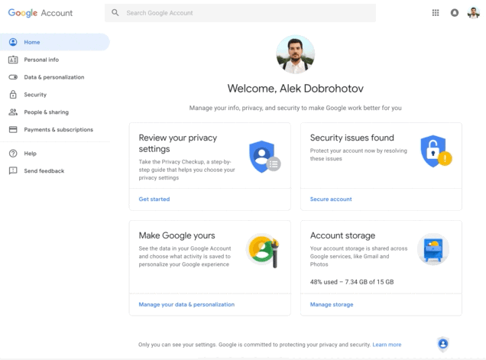Click the 48% used storage text

[352, 282]
